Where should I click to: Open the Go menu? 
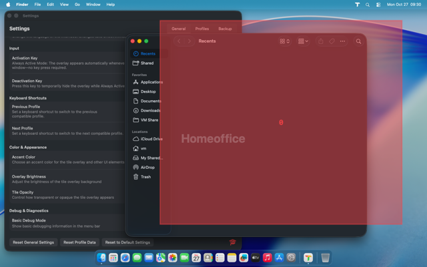pyautogui.click(x=77, y=5)
